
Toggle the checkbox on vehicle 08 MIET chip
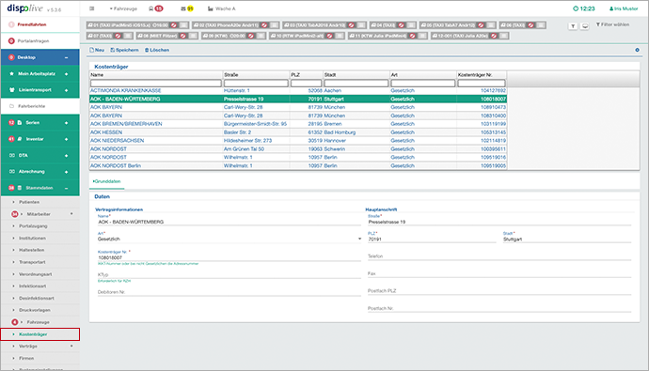tap(193, 36)
